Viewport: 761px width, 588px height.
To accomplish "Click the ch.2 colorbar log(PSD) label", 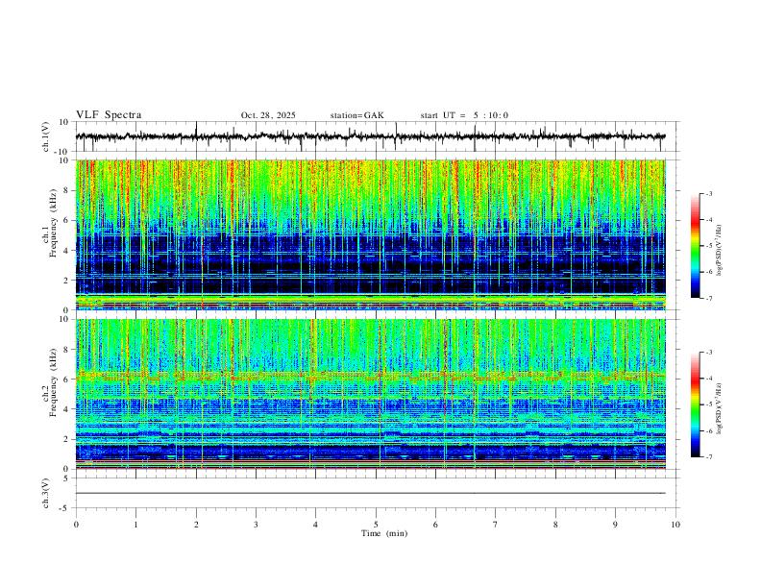I will tap(720, 409).
